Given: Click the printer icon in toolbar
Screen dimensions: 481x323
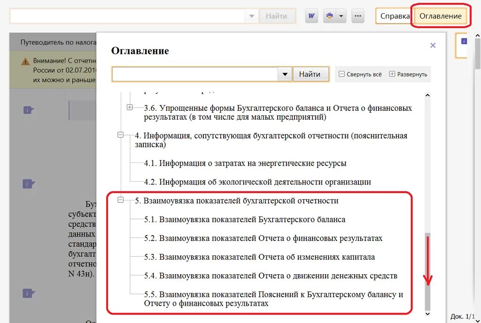Looking at the screenshot, I should click(330, 15).
